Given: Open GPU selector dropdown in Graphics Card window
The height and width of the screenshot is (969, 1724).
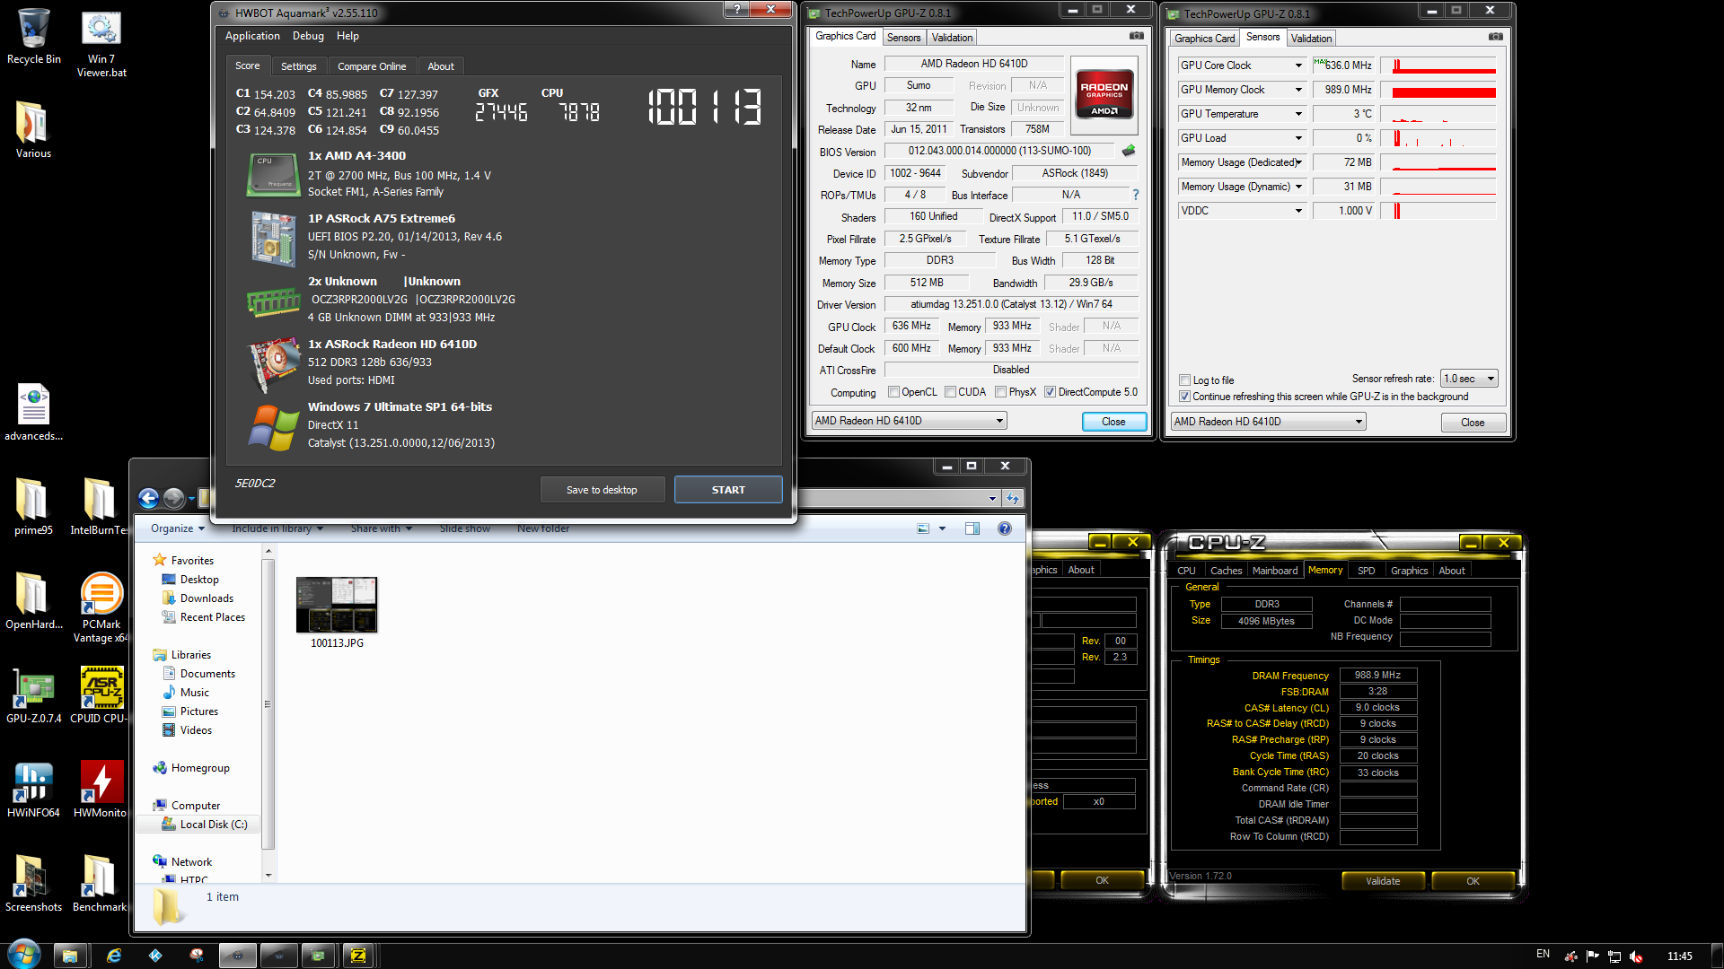Looking at the screenshot, I should (x=909, y=421).
